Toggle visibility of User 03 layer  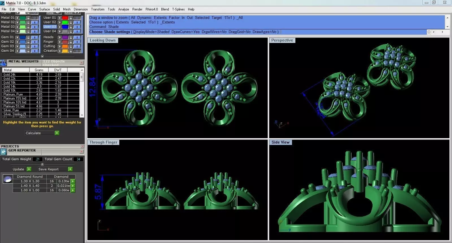(77, 27)
